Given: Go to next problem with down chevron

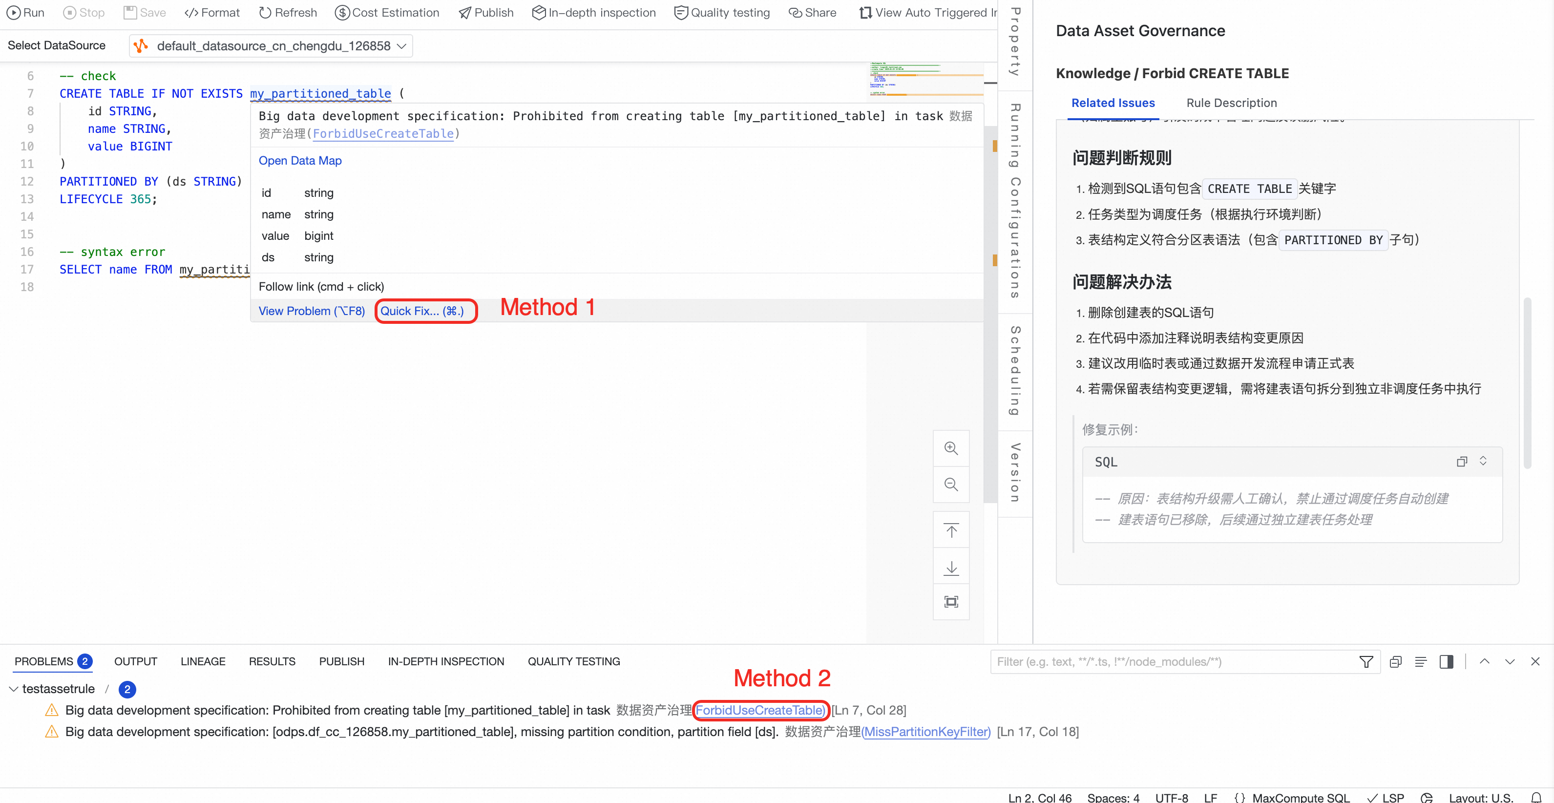Looking at the screenshot, I should [x=1510, y=662].
